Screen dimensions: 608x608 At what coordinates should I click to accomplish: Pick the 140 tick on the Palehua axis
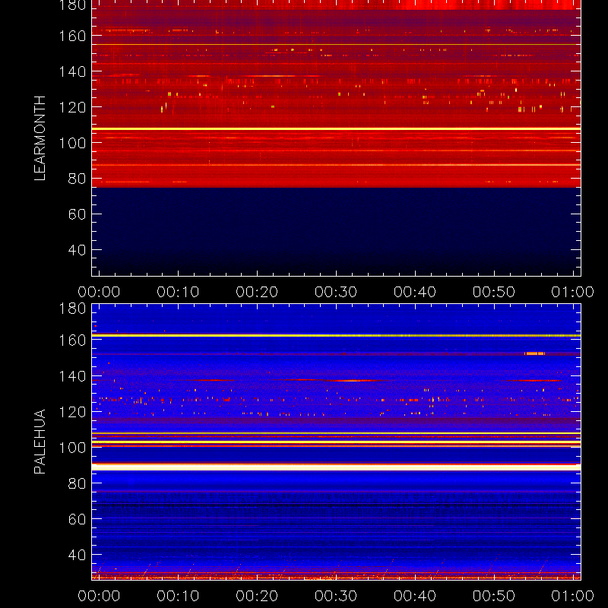(x=72, y=376)
